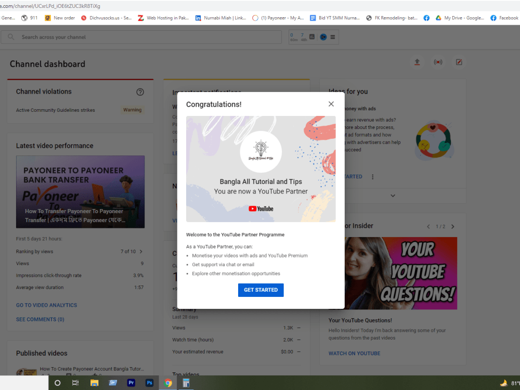The image size is (520, 390).
Task: Click the Facebook icon-only bookmark
Action: [426, 18]
